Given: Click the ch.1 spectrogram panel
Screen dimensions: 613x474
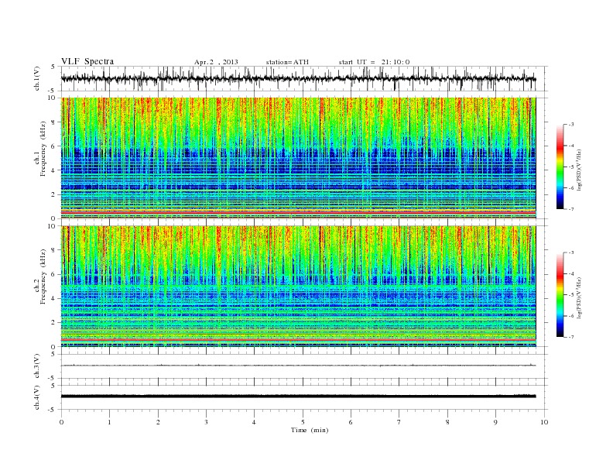Looking at the screenshot, I should [x=299, y=158].
